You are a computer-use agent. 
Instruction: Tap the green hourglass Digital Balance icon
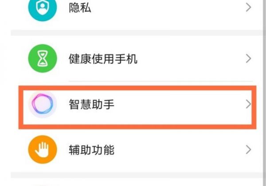pyautogui.click(x=43, y=58)
